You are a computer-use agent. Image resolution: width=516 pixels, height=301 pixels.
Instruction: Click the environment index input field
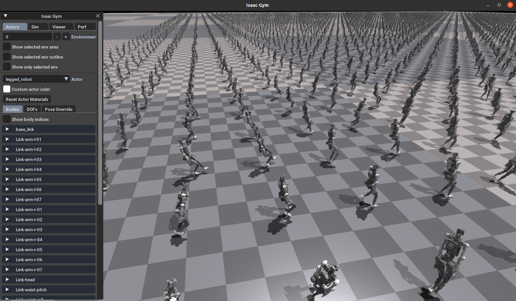[27, 37]
